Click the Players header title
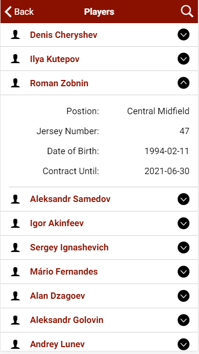This screenshot has width=199, height=354. (x=99, y=12)
